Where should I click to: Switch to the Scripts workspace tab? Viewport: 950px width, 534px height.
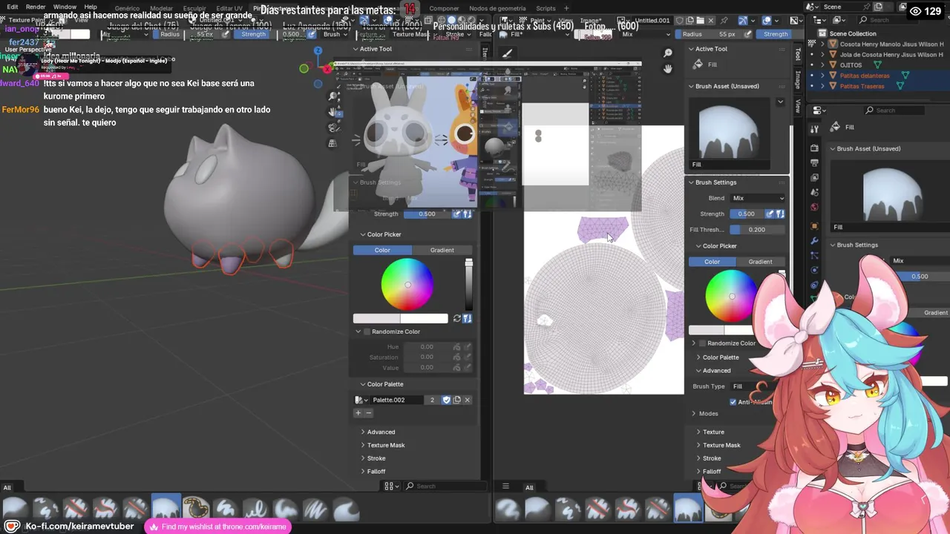(546, 8)
